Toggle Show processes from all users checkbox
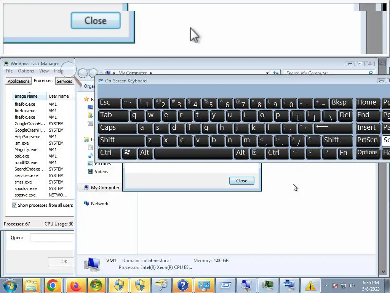The width and height of the screenshot is (390, 293). click(x=15, y=205)
